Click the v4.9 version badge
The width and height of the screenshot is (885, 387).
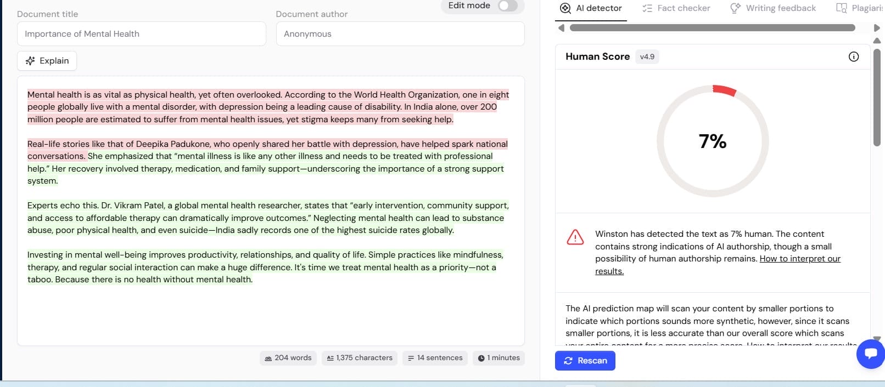point(647,56)
